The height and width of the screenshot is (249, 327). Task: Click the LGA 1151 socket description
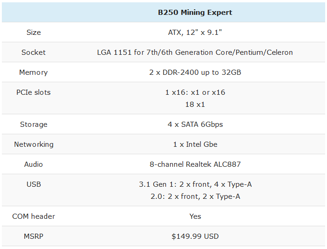[195, 52]
